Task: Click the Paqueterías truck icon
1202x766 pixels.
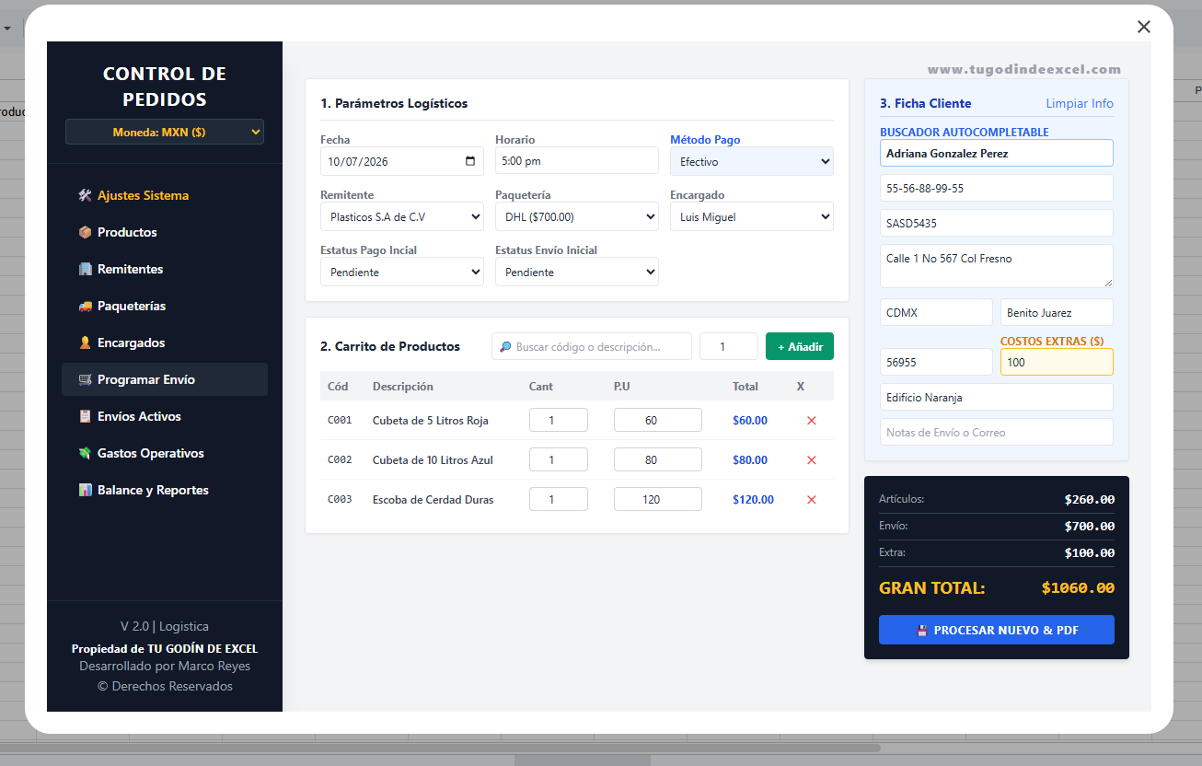Action: (x=85, y=306)
